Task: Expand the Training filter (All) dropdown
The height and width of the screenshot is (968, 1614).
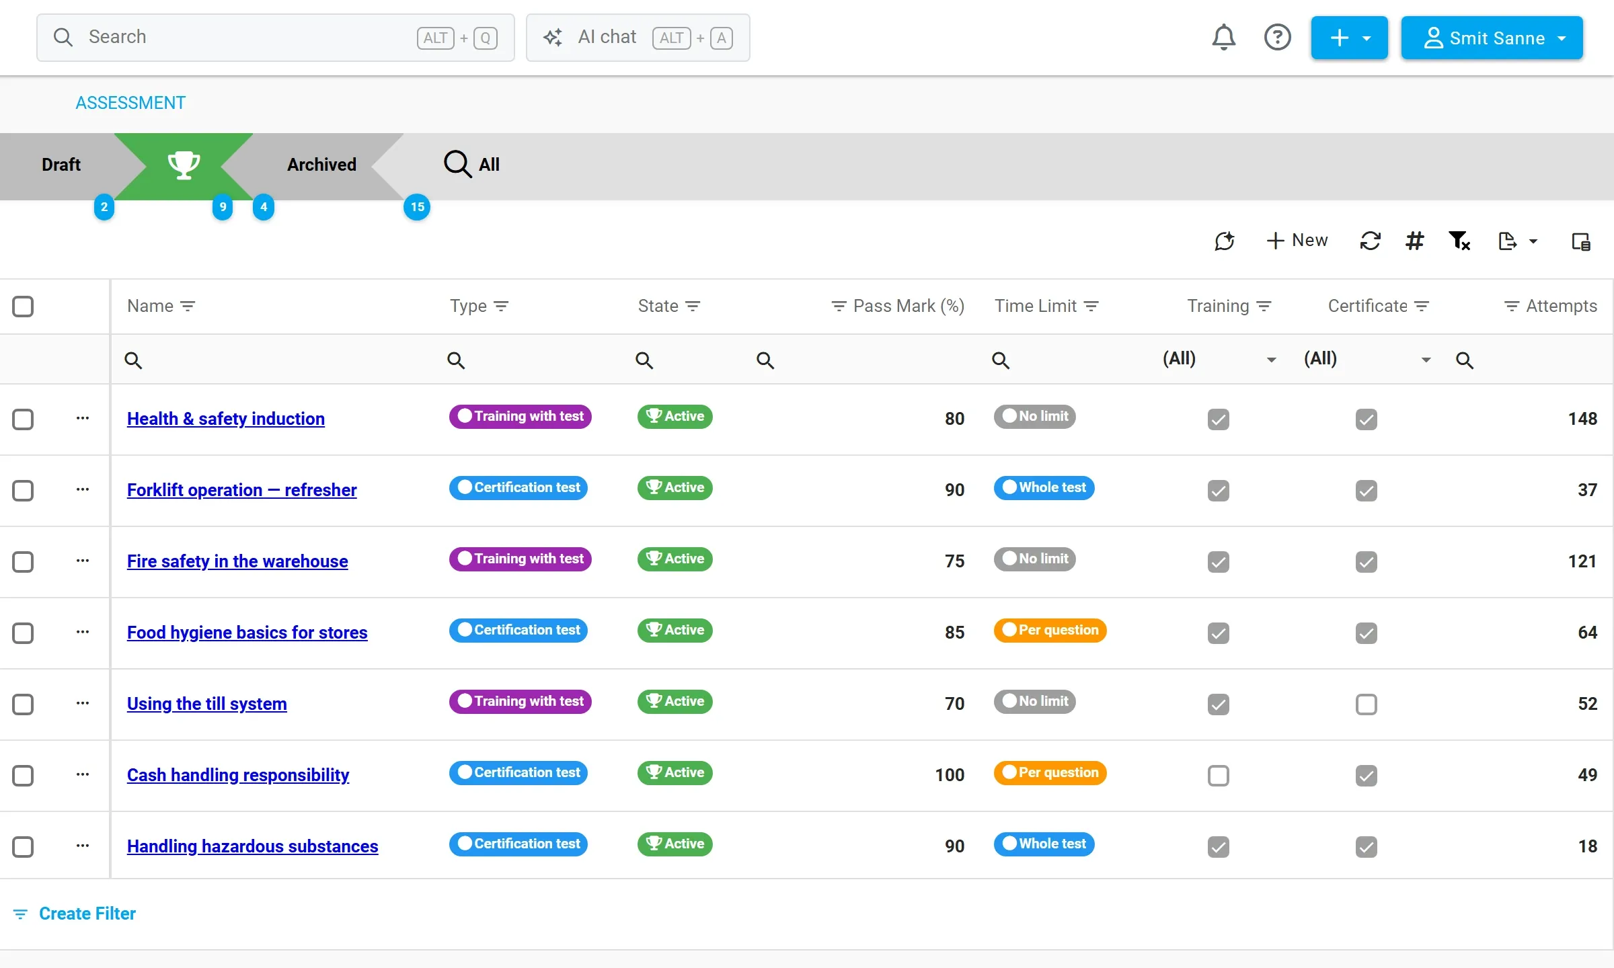Action: coord(1271,360)
